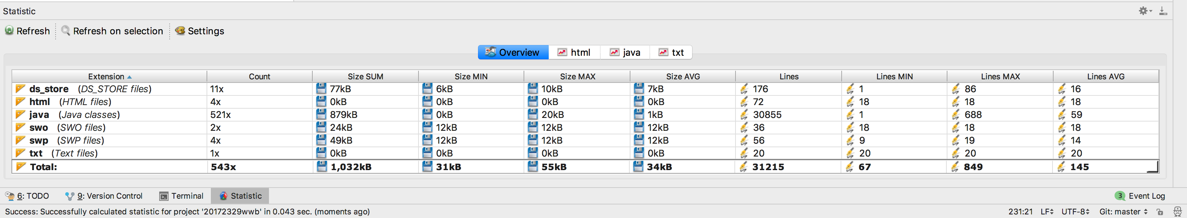Change the UTF-8 file encoding
1187x218 pixels.
click(1075, 212)
